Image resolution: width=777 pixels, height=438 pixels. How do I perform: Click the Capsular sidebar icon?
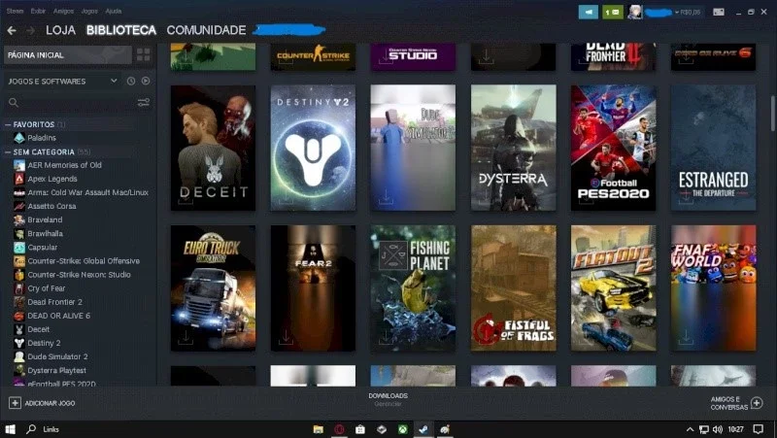19,248
